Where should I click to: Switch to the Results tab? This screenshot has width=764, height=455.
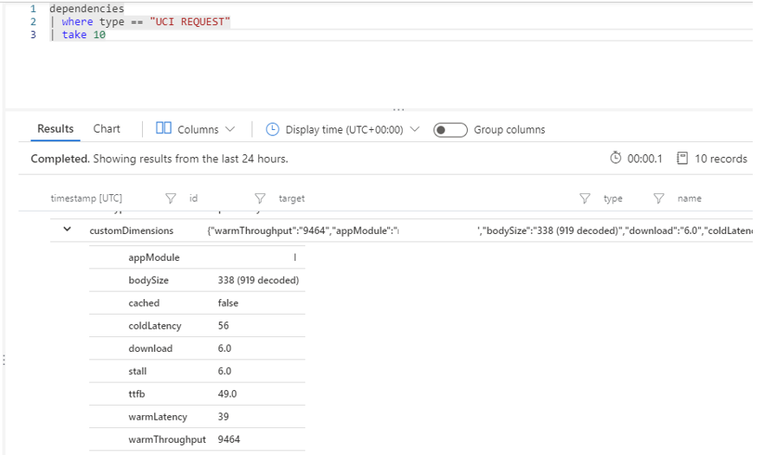55,129
